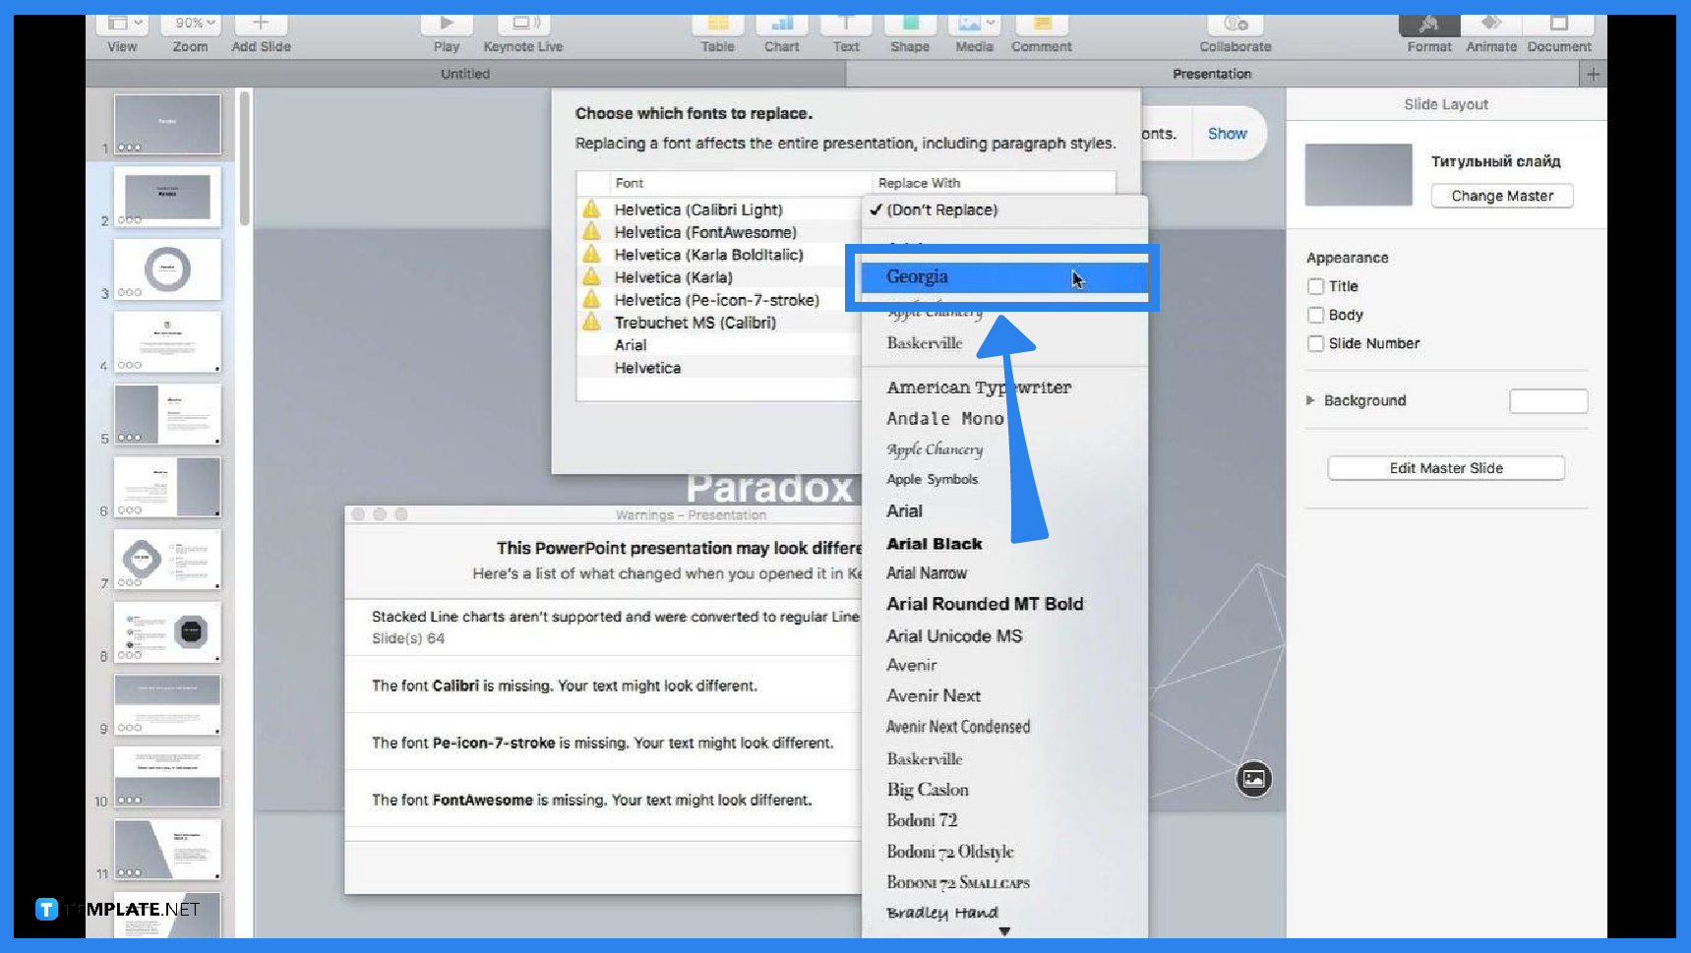Click the slide navigator scrollbar
Screen dimensions: 1691x953
coord(244,157)
